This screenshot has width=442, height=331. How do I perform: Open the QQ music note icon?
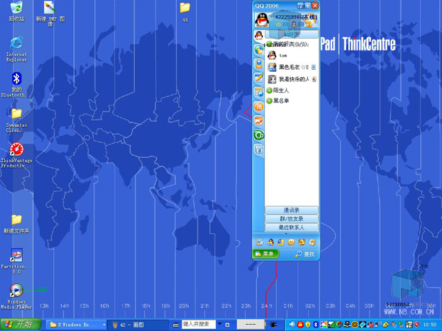pyautogui.click(x=312, y=242)
